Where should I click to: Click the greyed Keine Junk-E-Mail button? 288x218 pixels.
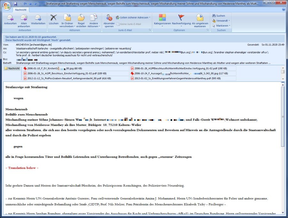(x=128, y=24)
